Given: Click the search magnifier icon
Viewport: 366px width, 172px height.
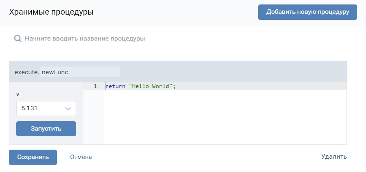Looking at the screenshot, I should pyautogui.click(x=18, y=39).
